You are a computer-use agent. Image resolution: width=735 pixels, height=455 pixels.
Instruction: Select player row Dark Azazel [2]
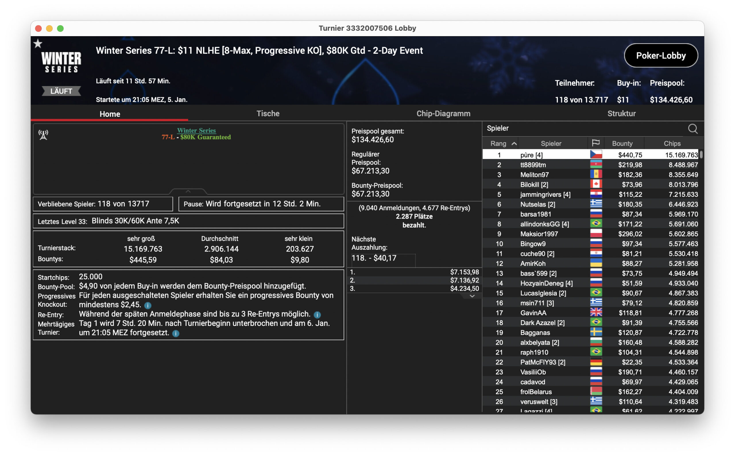point(590,322)
